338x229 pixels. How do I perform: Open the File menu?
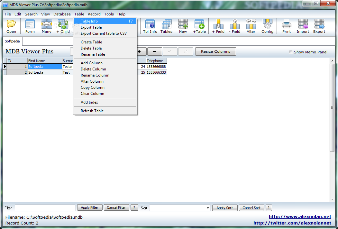coord(8,14)
